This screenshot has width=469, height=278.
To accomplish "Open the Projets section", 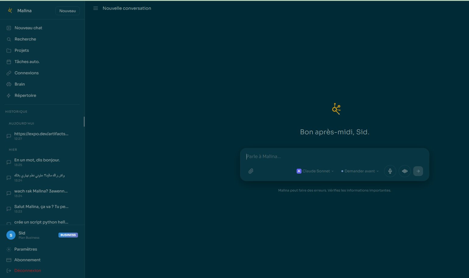I will tap(42, 50).
